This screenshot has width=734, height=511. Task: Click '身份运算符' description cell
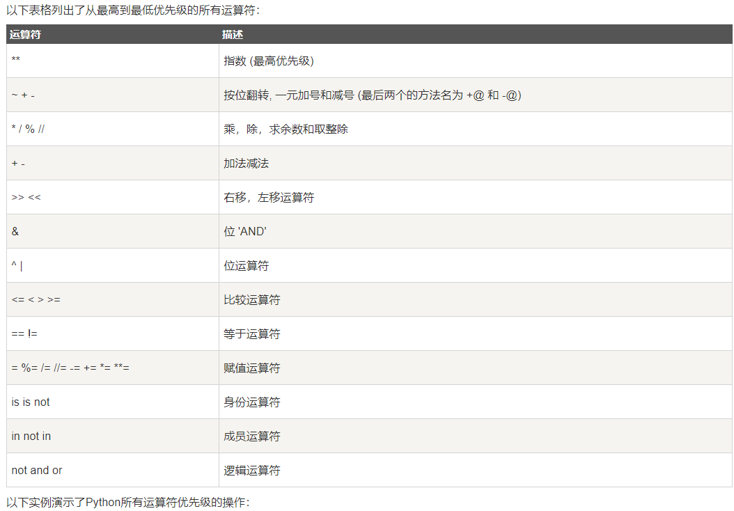tap(476, 402)
